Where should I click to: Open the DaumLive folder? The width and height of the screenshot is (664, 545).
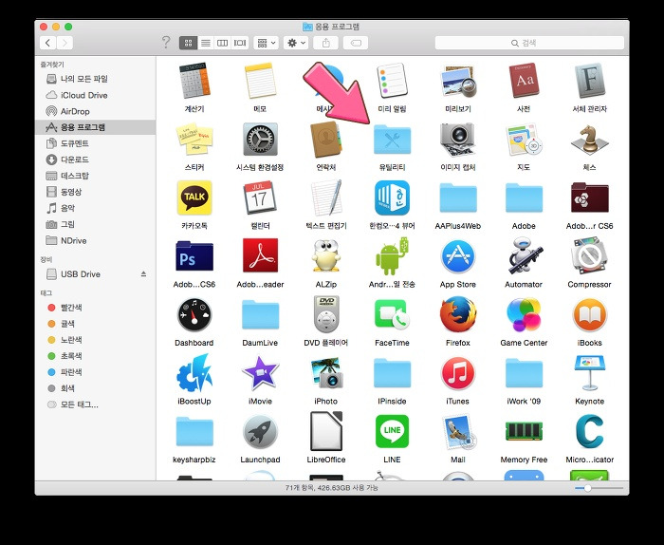click(260, 314)
